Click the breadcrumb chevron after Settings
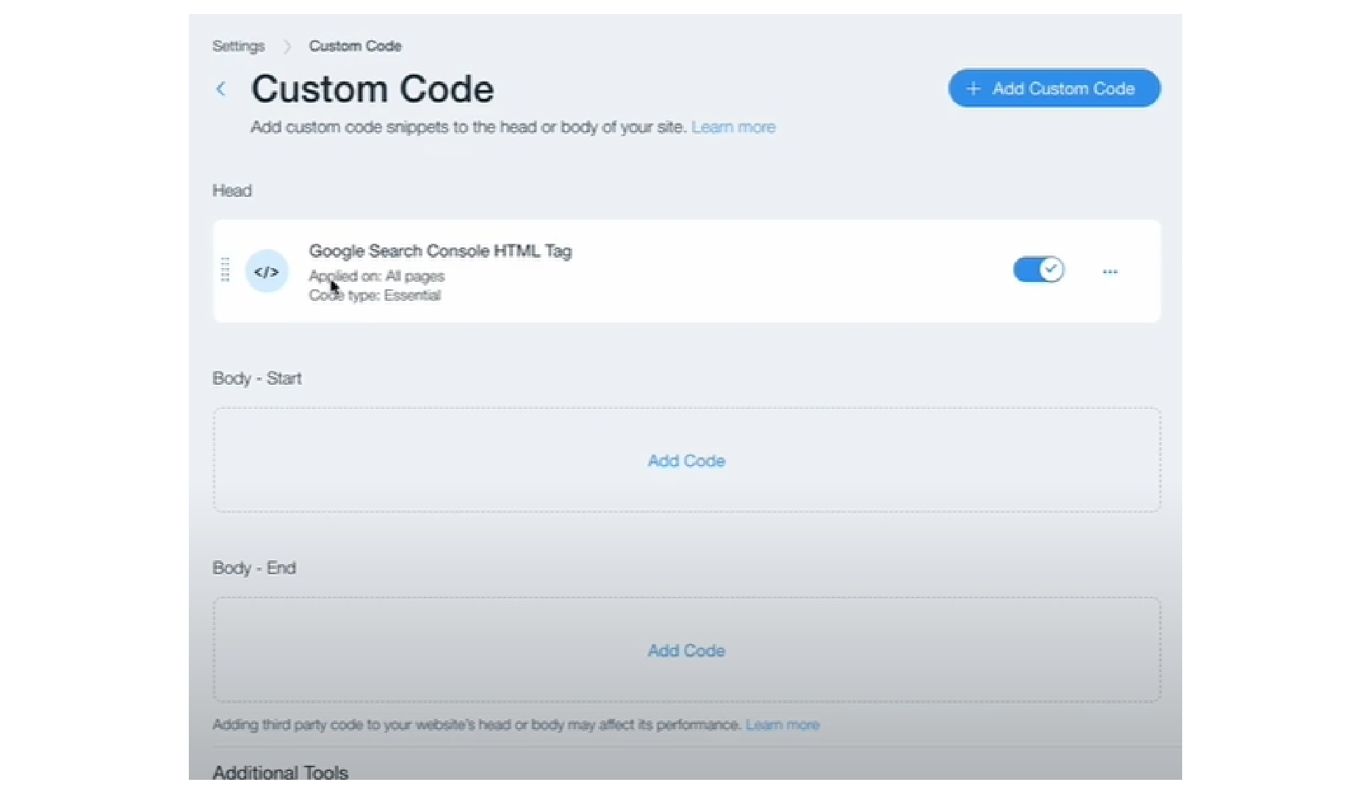This screenshot has width=1371, height=793. pyautogui.click(x=287, y=46)
